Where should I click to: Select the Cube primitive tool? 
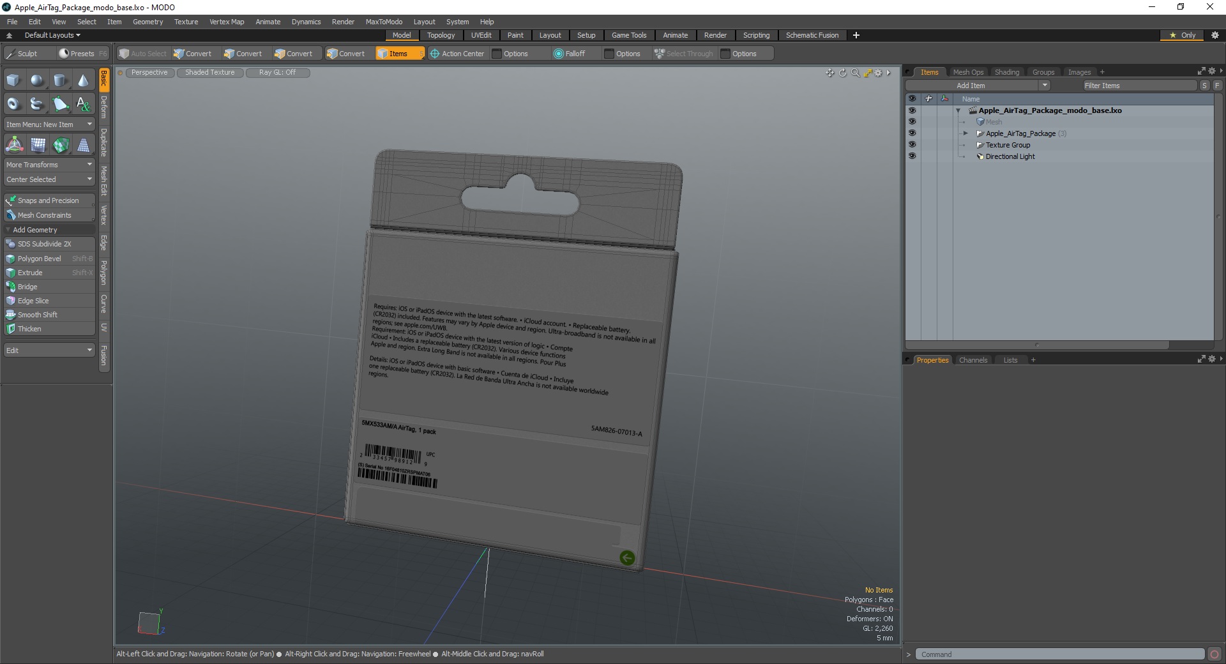[13, 80]
